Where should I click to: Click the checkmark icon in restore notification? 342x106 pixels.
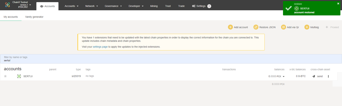(288, 8)
